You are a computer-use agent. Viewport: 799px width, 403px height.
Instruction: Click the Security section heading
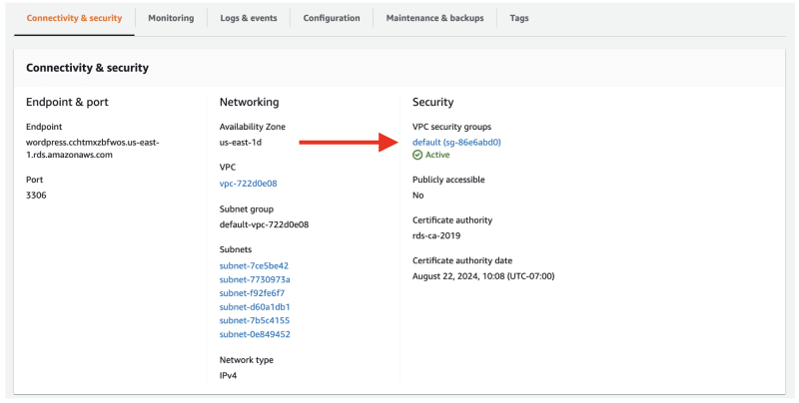pyautogui.click(x=432, y=102)
